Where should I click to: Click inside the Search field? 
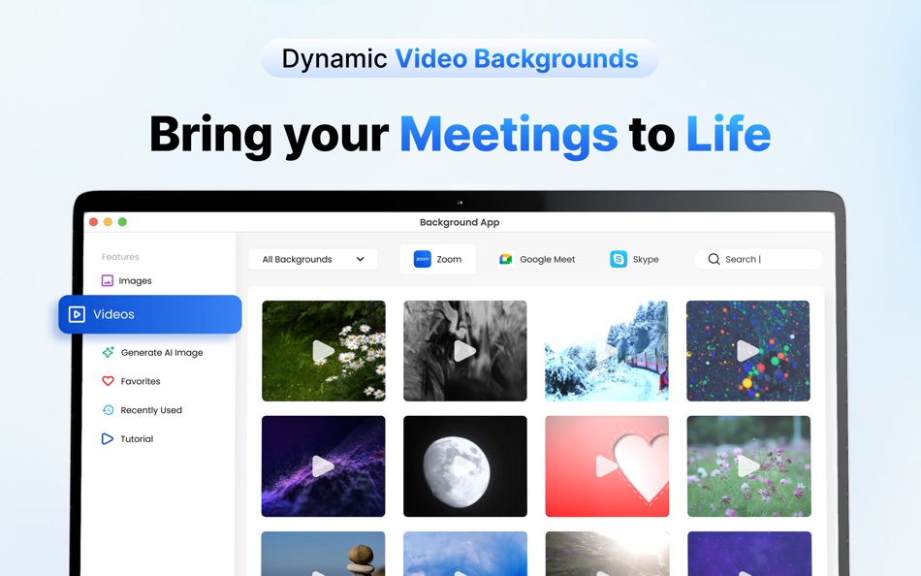759,259
